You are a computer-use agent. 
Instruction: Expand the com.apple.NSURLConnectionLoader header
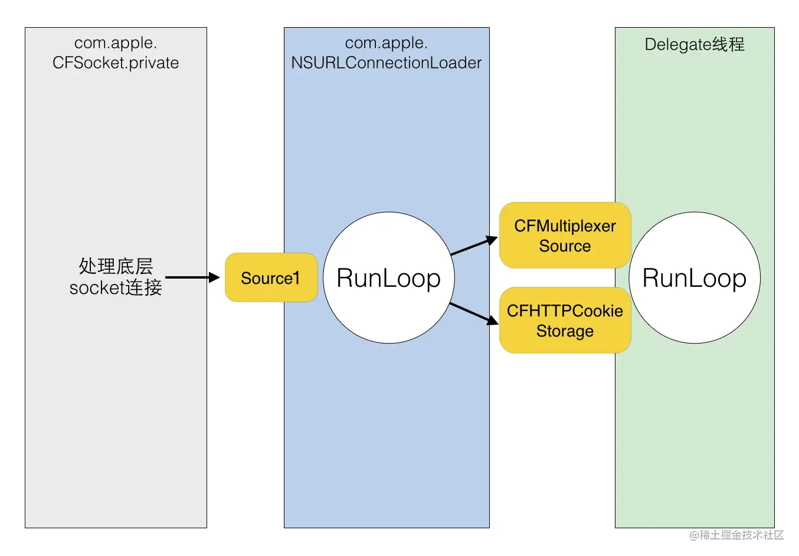(387, 53)
